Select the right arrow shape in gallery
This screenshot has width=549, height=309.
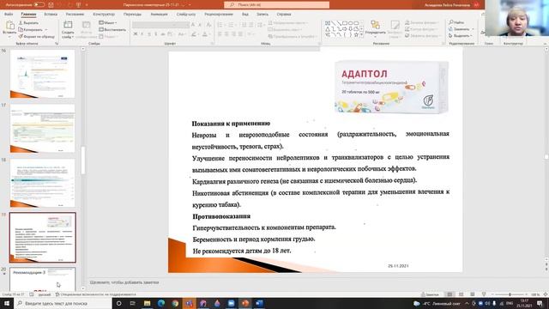click(345, 28)
